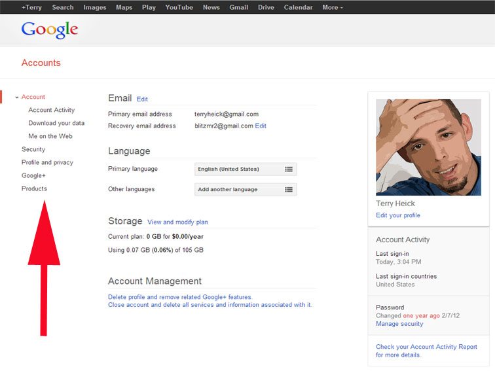Open the list icon in Add another language dropdown
This screenshot has height=371, width=495.
click(x=289, y=190)
